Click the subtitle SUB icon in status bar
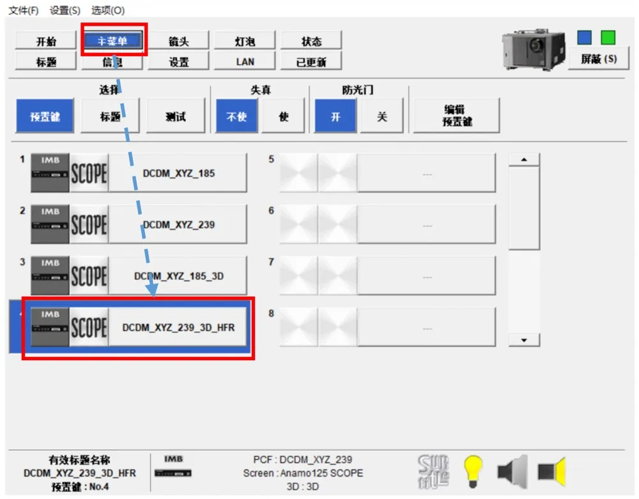The image size is (639, 499). [x=433, y=471]
